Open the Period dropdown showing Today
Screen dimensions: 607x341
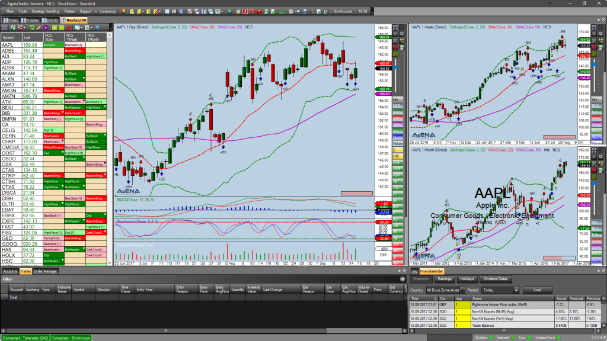[x=516, y=290]
